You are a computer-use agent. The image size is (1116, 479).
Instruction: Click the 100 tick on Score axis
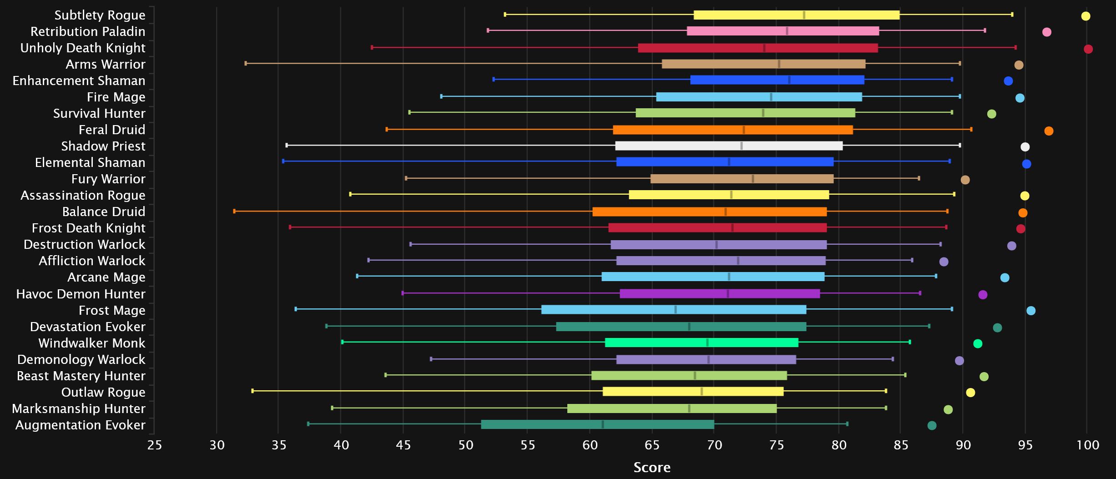(x=1087, y=445)
